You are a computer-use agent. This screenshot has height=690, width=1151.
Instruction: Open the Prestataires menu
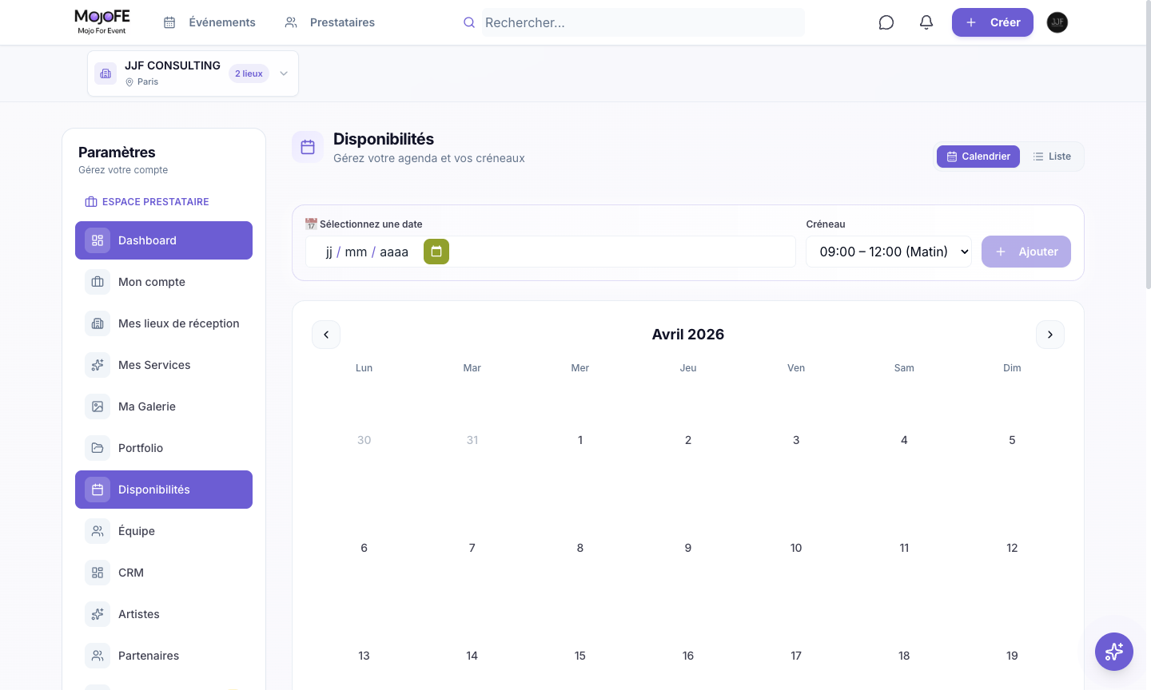[x=330, y=22]
